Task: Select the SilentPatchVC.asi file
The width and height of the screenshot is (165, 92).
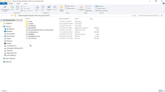Action: click(34, 36)
